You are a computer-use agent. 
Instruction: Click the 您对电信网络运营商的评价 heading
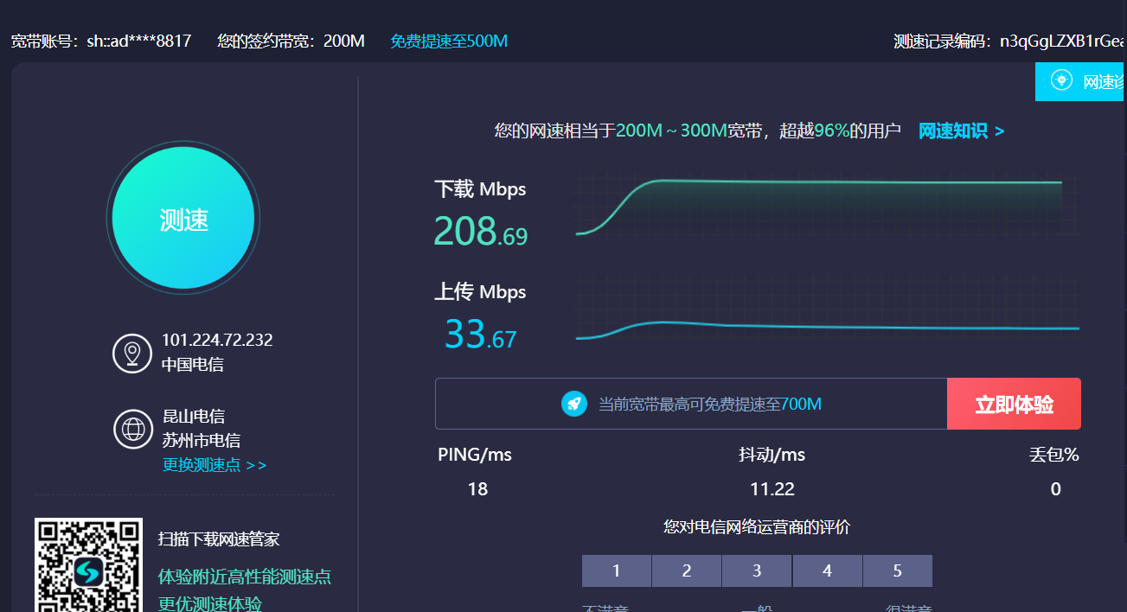(x=757, y=526)
